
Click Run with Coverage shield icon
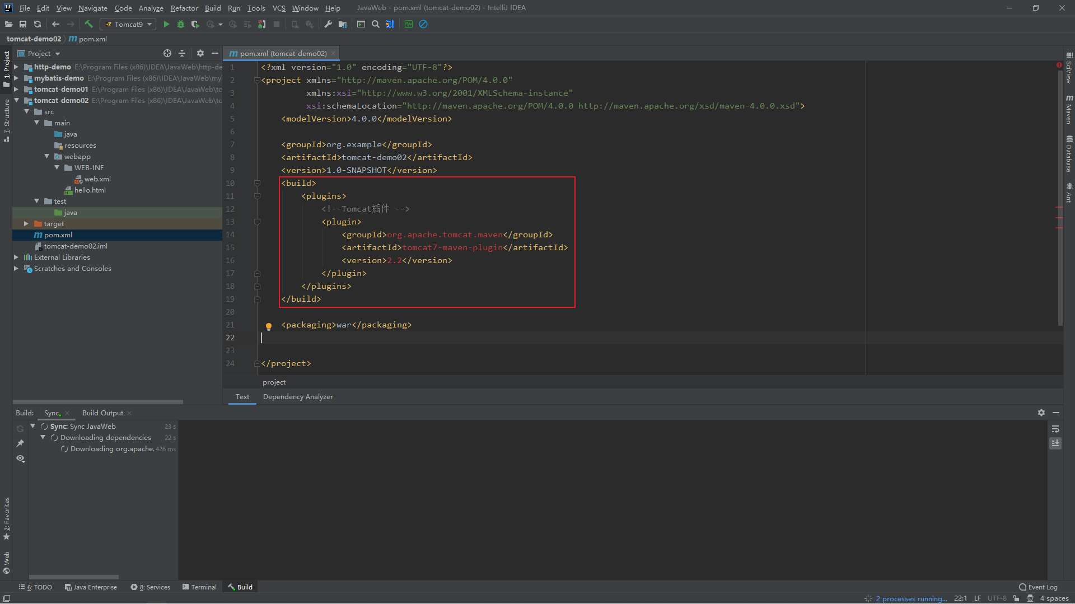point(195,24)
